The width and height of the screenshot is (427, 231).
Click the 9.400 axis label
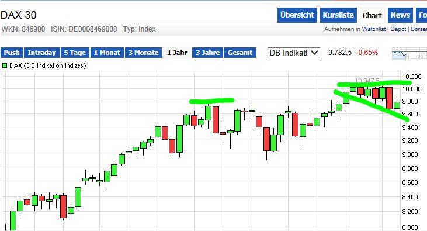(x=410, y=127)
